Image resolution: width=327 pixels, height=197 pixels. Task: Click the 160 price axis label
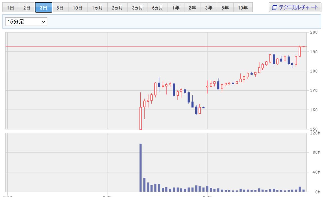314,110
